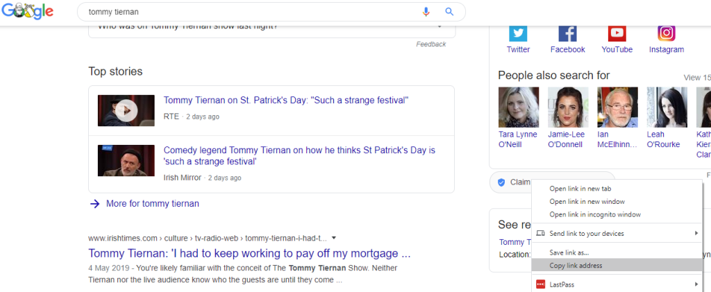
Task: Open the St. Patrick's Day RTE story
Action: pyautogui.click(x=285, y=101)
